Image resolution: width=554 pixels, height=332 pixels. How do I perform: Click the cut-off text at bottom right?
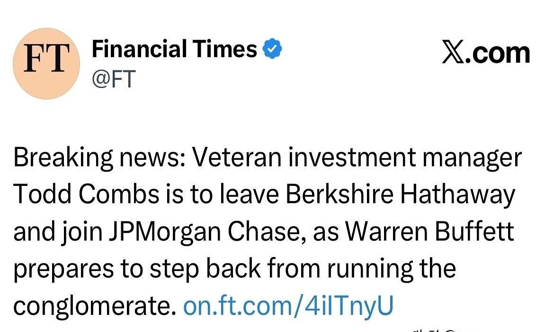point(436,329)
